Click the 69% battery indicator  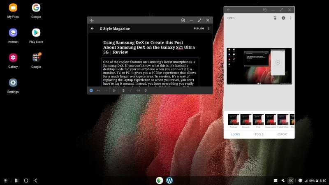coord(313,180)
